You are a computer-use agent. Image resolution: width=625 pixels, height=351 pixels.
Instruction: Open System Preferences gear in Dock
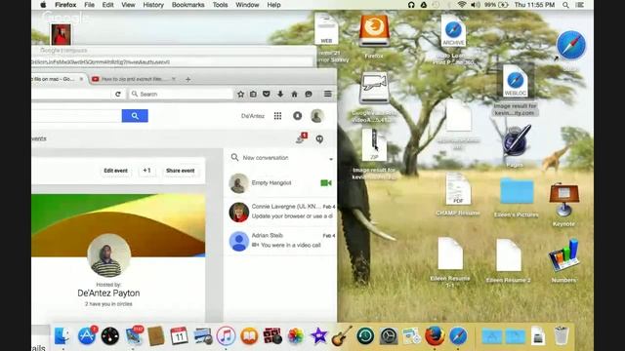[x=389, y=336]
